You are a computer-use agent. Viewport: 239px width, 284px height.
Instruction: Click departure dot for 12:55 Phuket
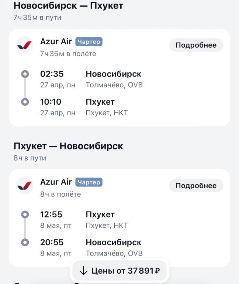(25, 214)
